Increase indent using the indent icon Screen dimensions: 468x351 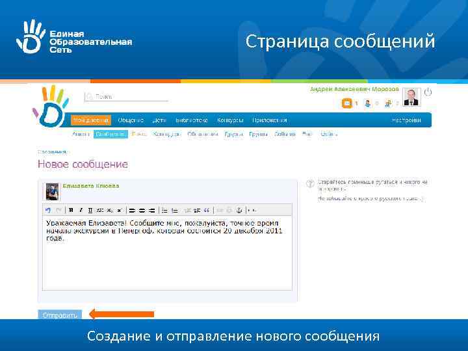[x=197, y=211]
